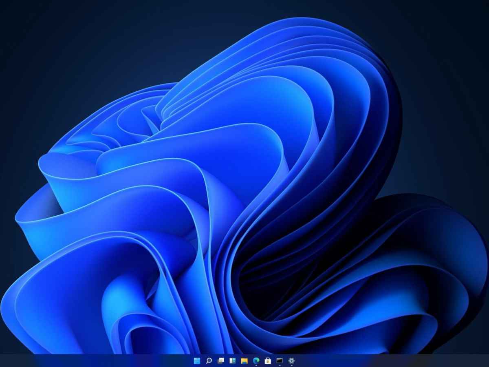Open Task View from taskbar
Image resolution: width=489 pixels, height=367 pixels.
tap(221, 360)
